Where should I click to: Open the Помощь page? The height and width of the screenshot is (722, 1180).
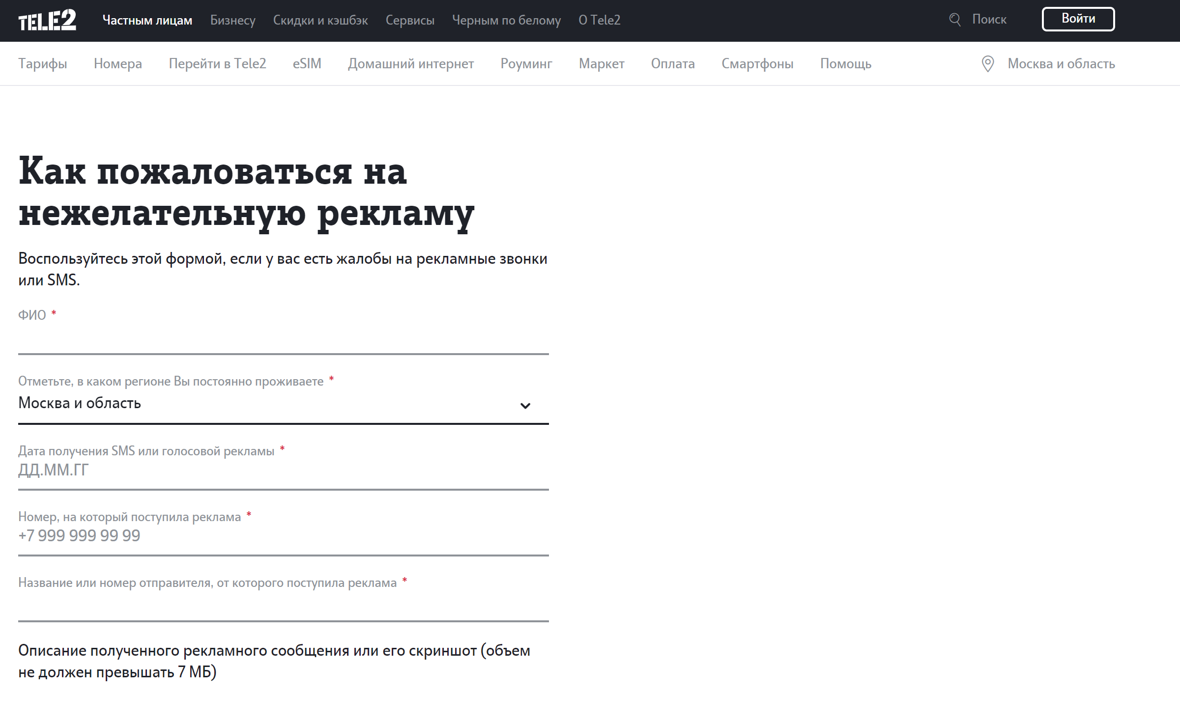845,64
